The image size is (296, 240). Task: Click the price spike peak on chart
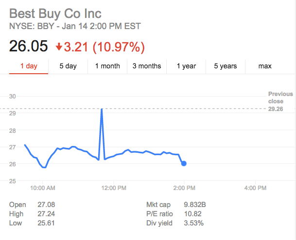pos(102,109)
